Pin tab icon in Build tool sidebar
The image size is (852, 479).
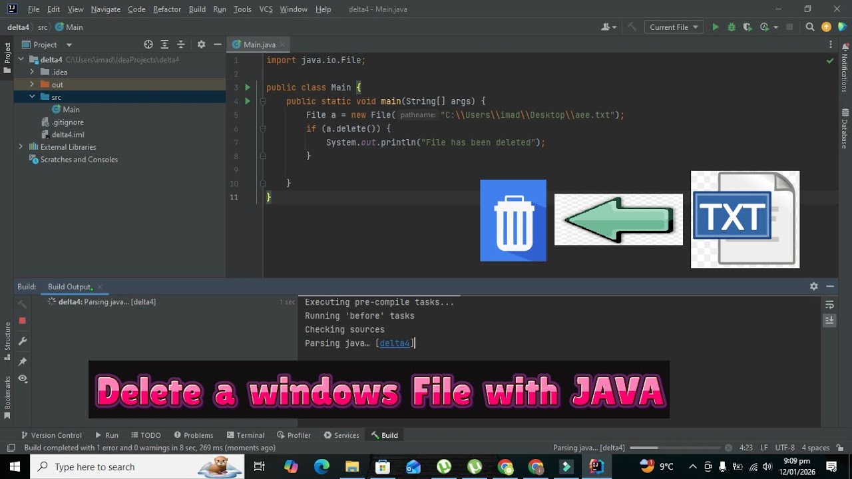tap(22, 361)
